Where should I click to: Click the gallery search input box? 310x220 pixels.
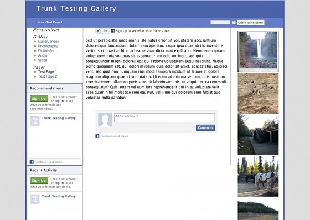pos(220,22)
